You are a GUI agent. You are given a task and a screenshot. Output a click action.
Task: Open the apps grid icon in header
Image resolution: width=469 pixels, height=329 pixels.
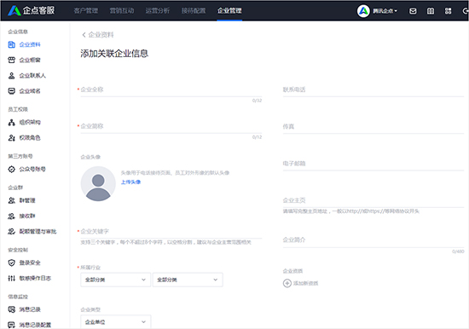(x=448, y=11)
